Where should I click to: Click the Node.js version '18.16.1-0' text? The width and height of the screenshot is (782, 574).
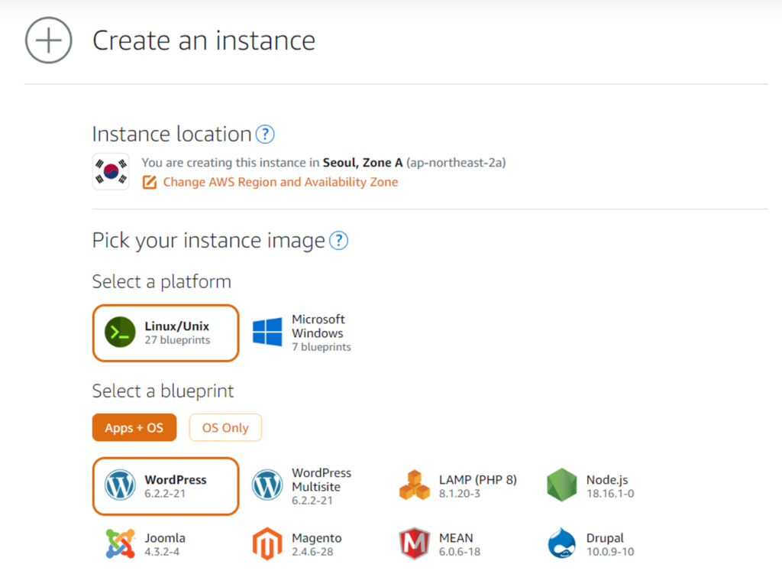(x=610, y=494)
